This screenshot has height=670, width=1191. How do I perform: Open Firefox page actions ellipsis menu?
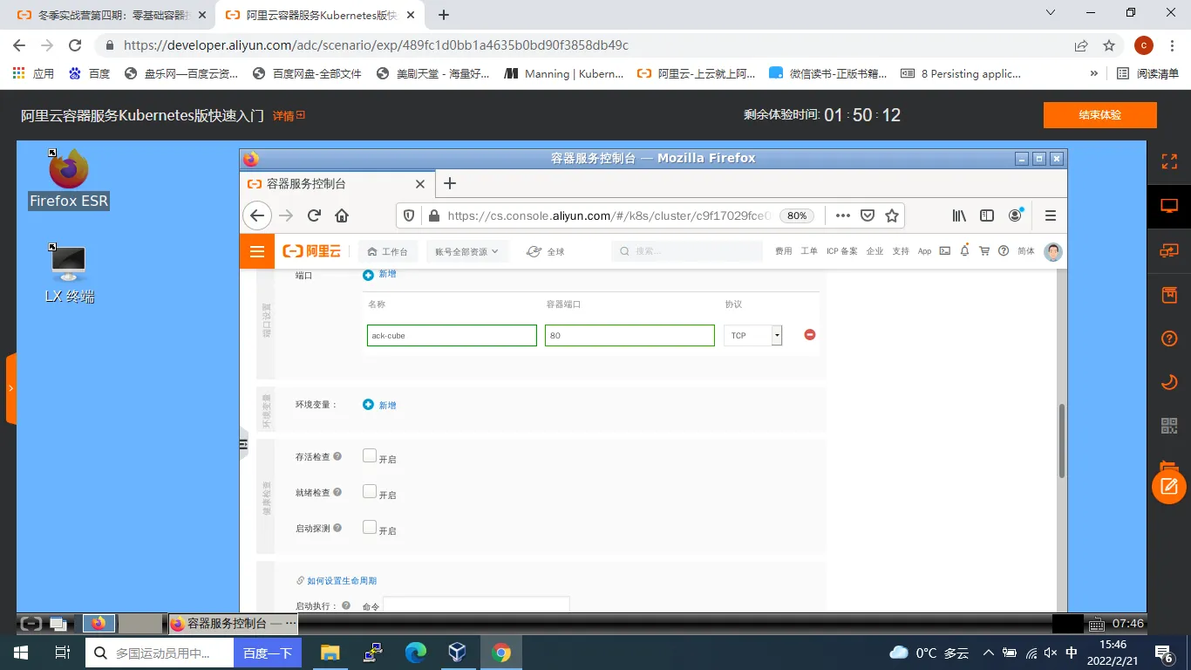[x=842, y=215]
